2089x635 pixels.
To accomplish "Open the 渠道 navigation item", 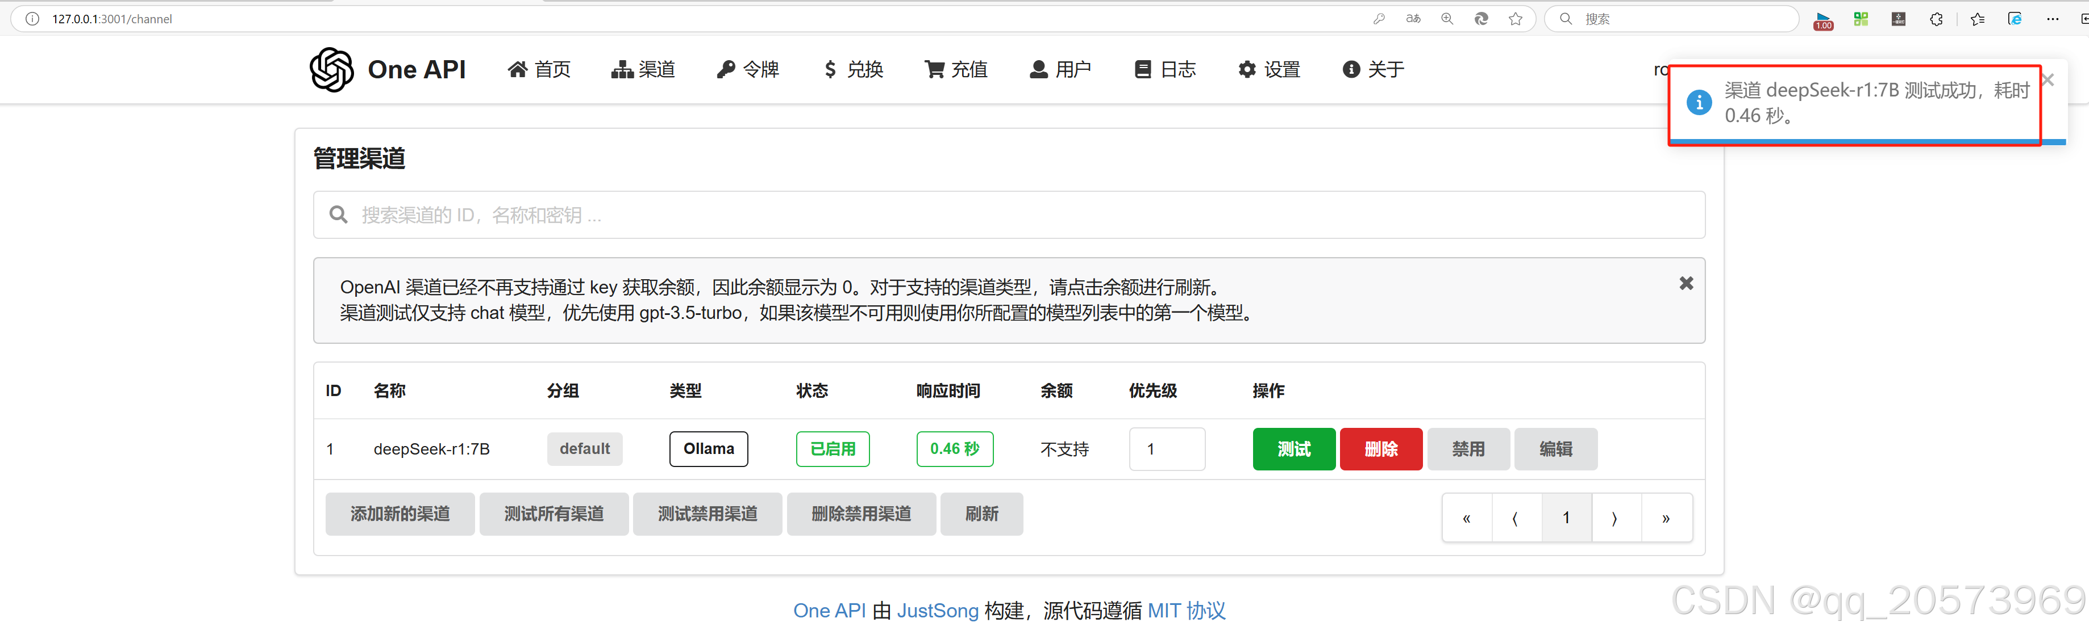I will point(643,70).
